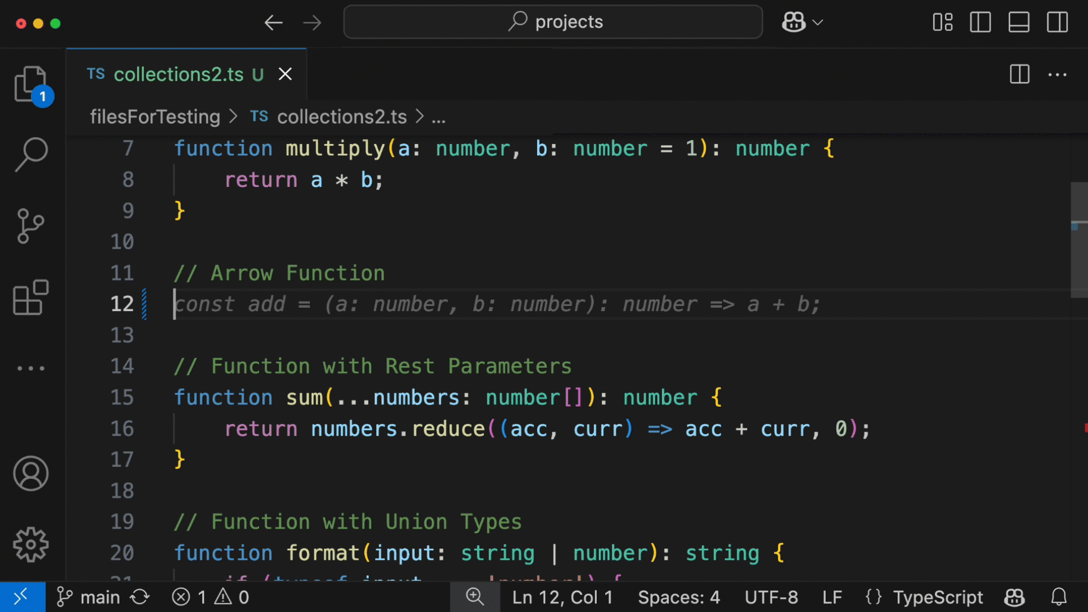Click the editor vertical scrollbar slider
Image resolution: width=1088 pixels, height=612 pixels.
[1078, 239]
